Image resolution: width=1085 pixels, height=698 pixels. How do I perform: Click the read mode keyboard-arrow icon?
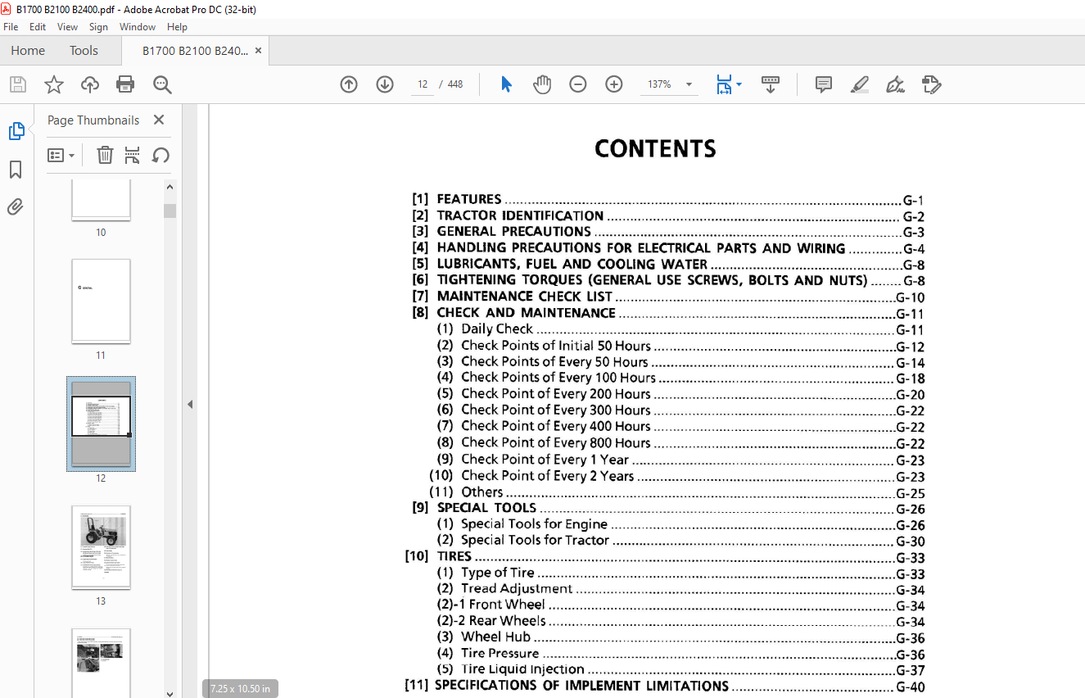(x=771, y=84)
